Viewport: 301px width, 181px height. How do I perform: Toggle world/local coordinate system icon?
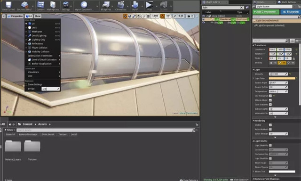pos(139,16)
